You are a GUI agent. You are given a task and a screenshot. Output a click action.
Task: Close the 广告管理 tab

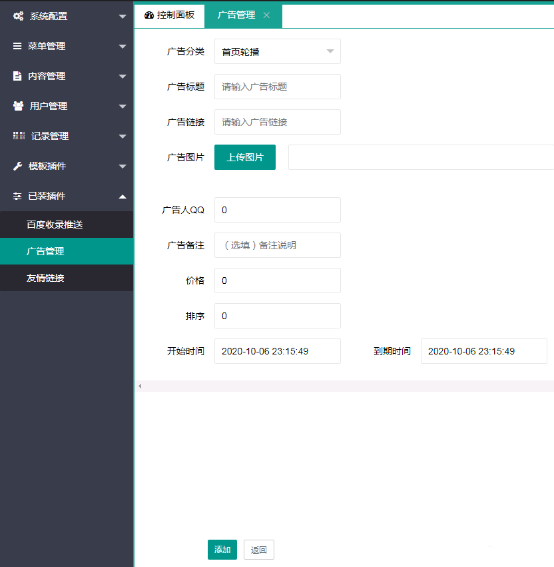266,15
